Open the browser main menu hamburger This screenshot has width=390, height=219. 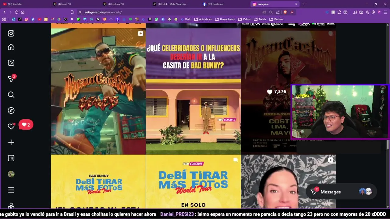(x=385, y=12)
